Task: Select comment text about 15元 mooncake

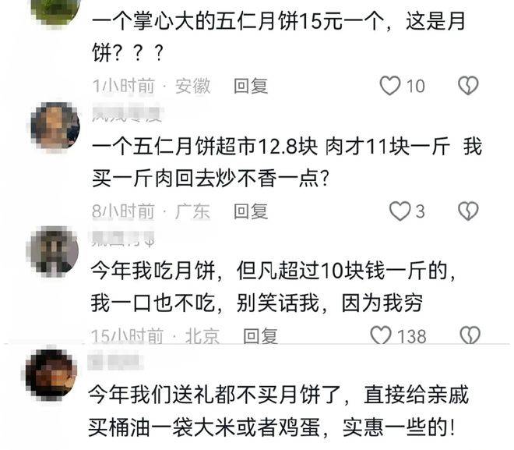Action: point(279,37)
